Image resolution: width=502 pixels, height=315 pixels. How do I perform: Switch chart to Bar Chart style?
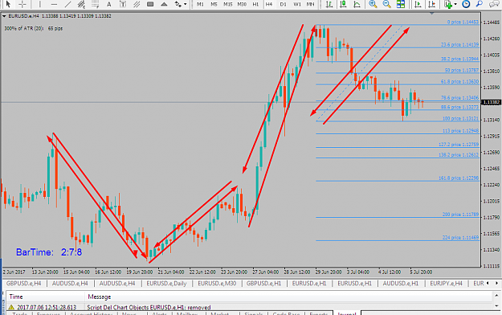tap(329, 4)
